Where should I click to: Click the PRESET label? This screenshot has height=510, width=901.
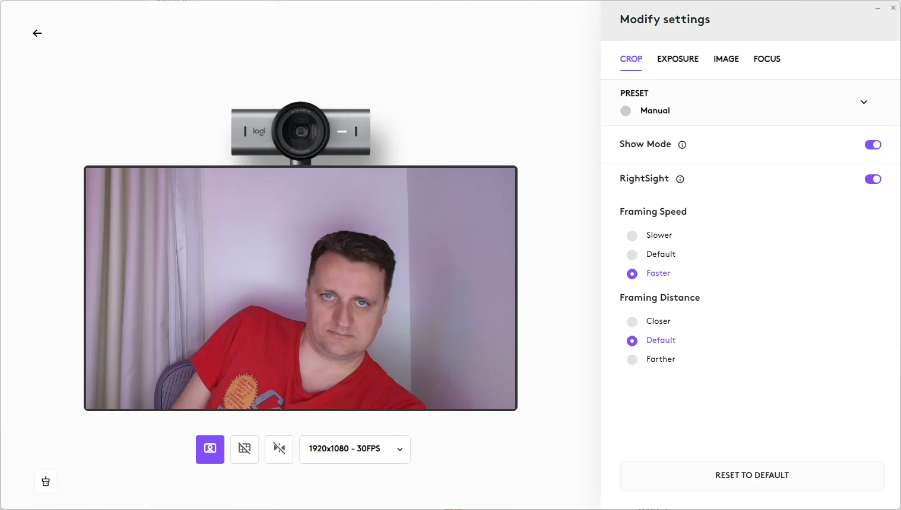click(634, 93)
